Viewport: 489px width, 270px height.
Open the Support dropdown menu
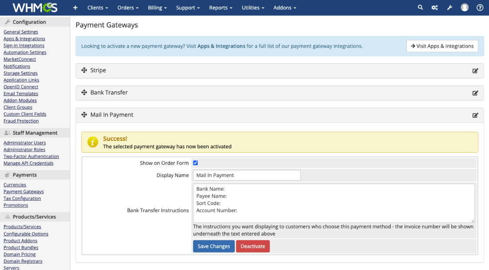[x=188, y=7]
